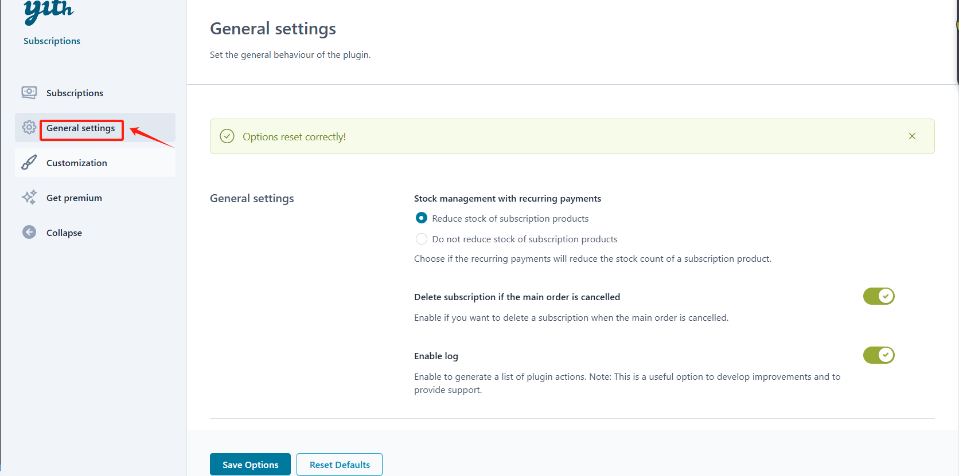The height and width of the screenshot is (476, 959).
Task: Disable the 'Enable log' switch
Action: click(879, 355)
